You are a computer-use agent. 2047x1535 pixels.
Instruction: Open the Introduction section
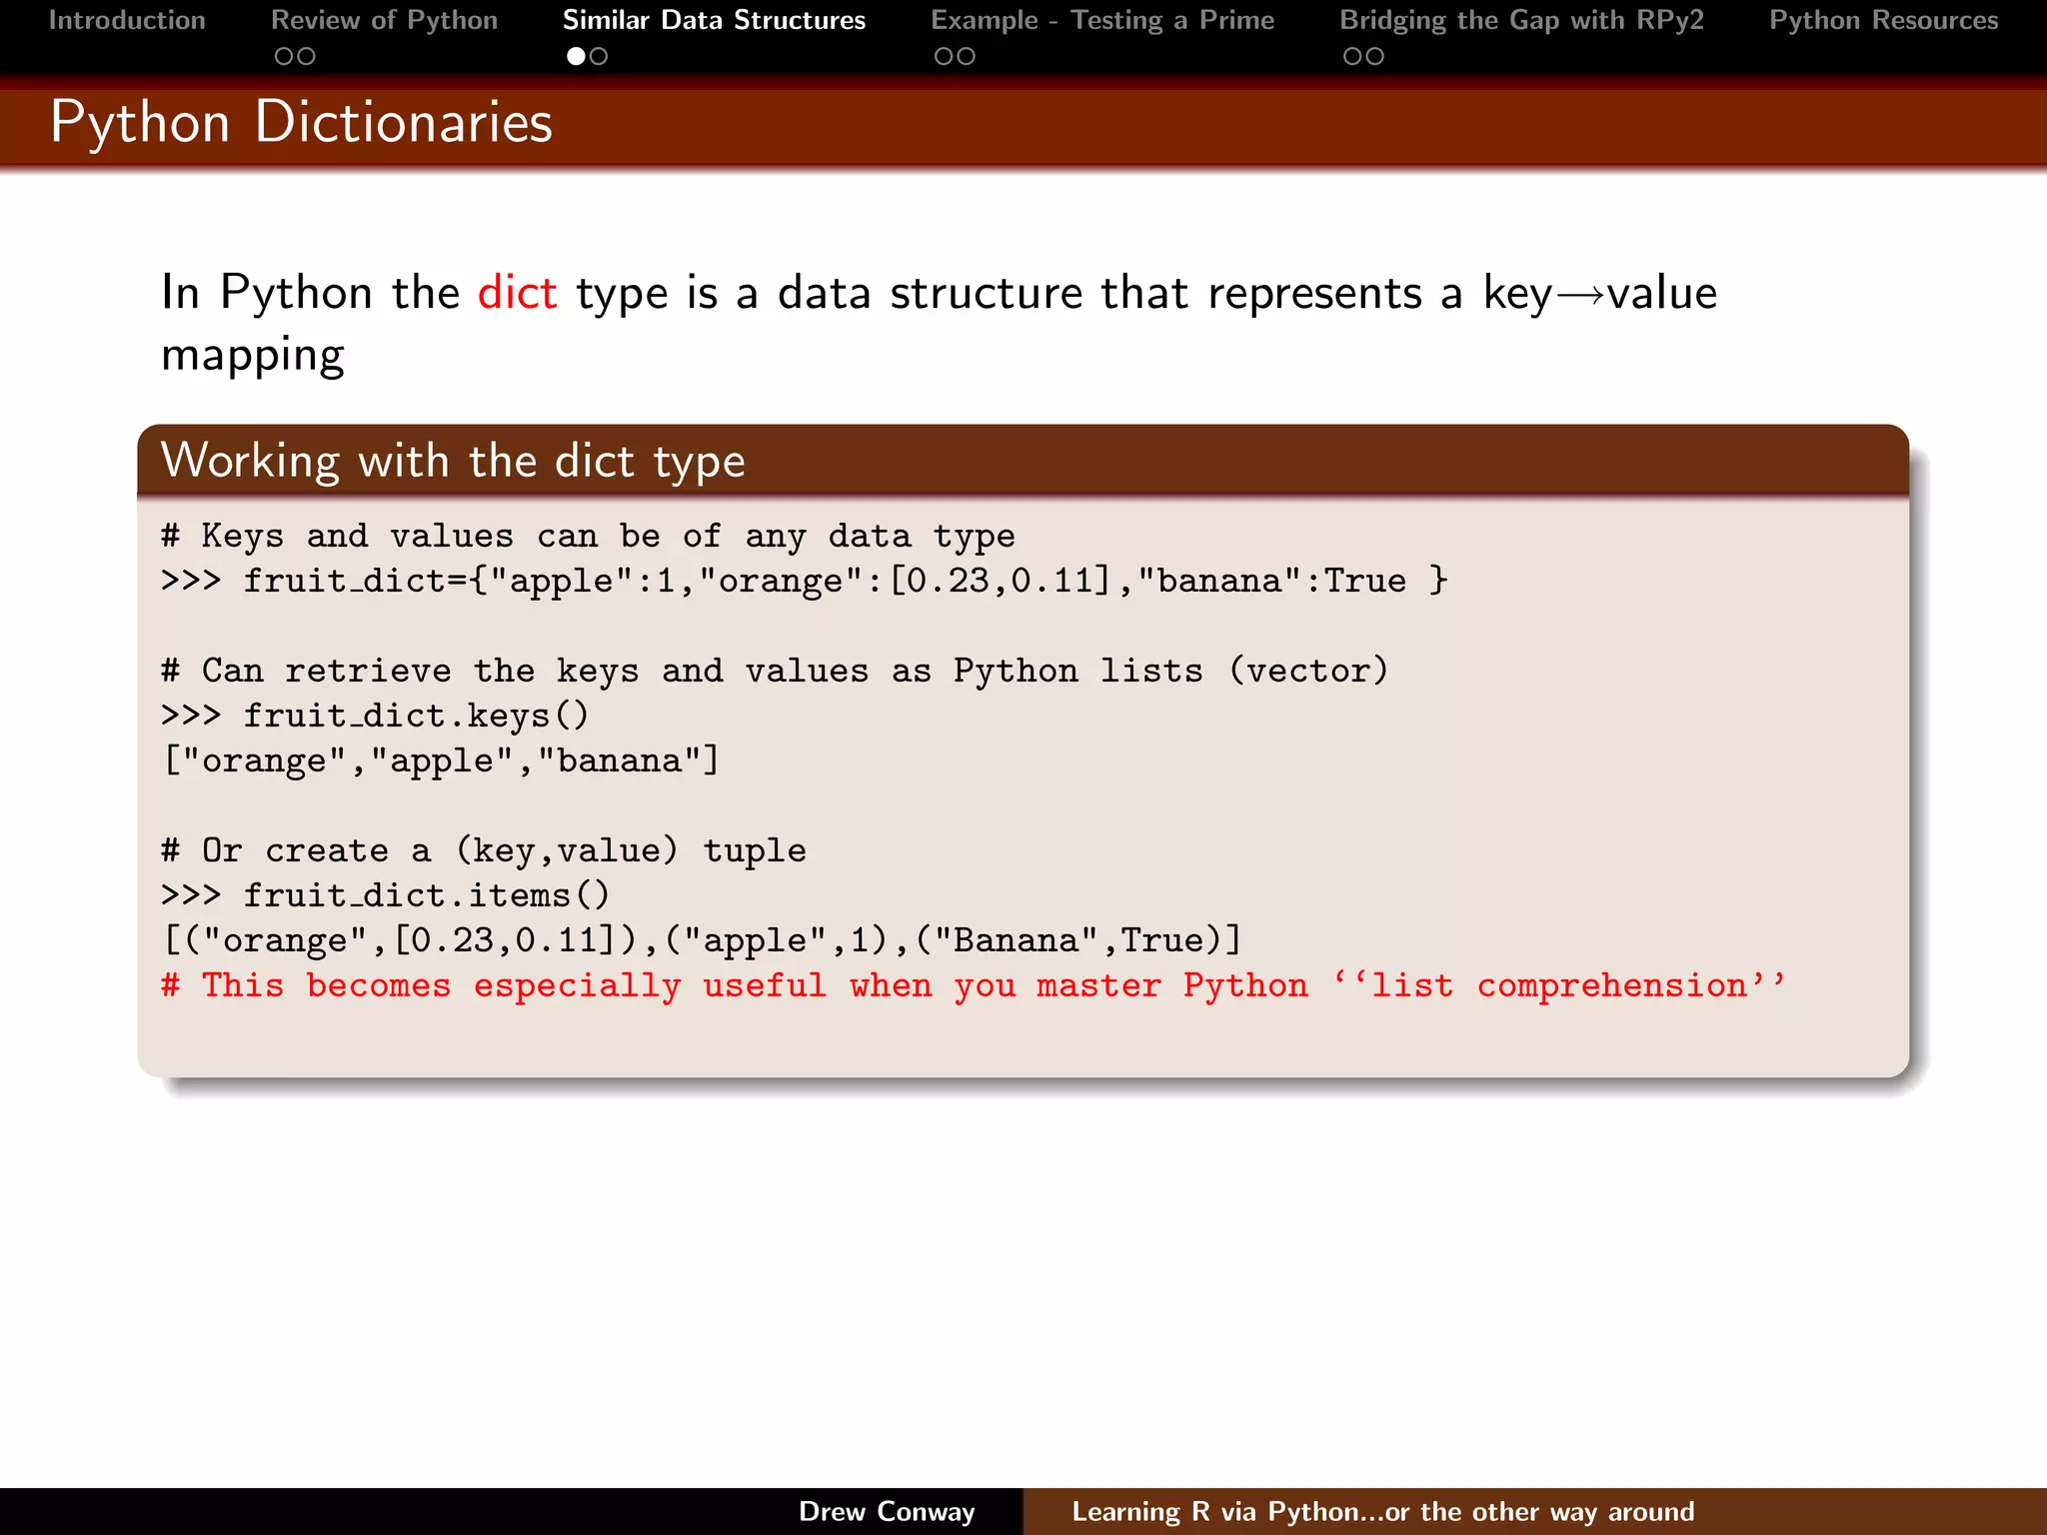127,20
